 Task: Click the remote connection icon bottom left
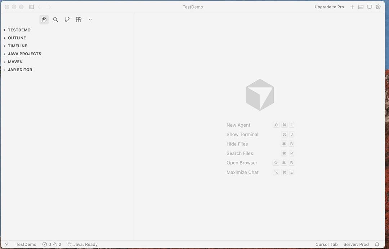(6, 244)
